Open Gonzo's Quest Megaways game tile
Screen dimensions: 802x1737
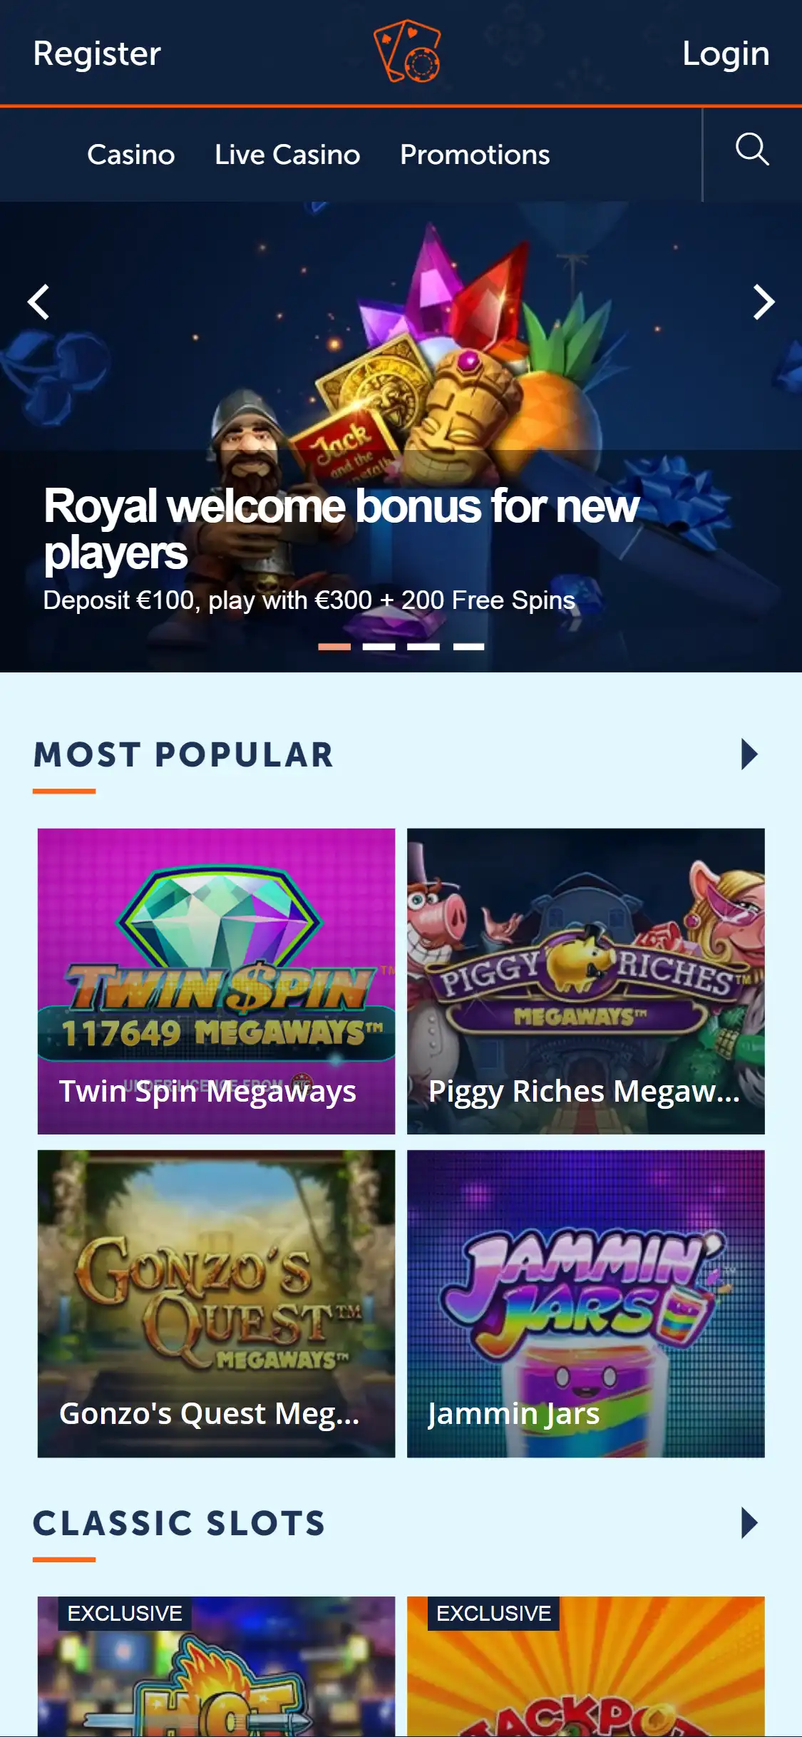click(216, 1303)
